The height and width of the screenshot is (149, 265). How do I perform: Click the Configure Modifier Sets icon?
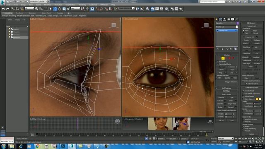point(236,49)
